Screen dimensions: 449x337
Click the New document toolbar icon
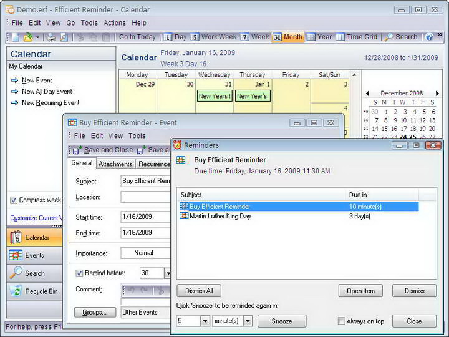click(15, 37)
